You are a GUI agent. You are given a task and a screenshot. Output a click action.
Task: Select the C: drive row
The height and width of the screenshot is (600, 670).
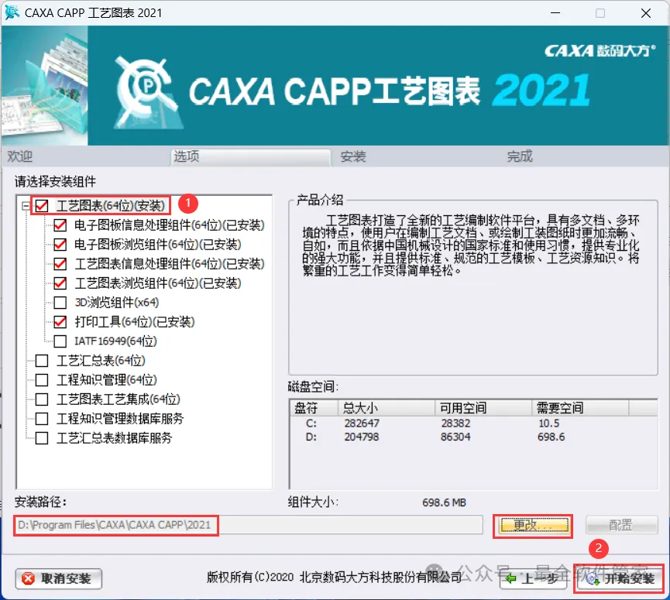click(473, 423)
